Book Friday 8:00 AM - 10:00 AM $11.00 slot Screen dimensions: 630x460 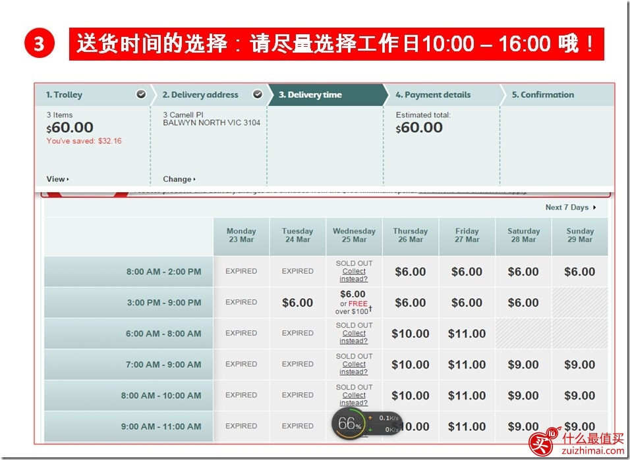click(x=467, y=396)
